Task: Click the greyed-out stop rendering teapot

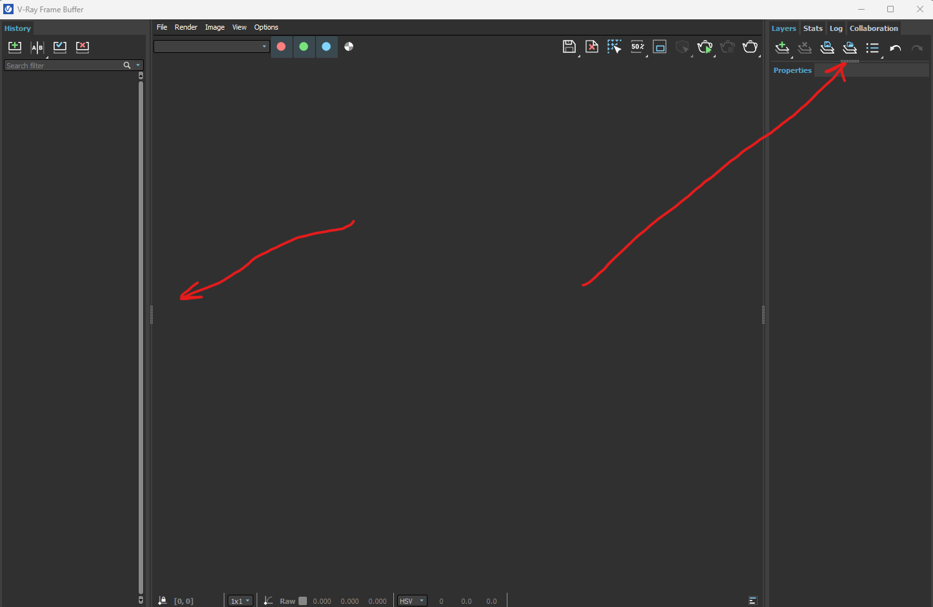Action: (x=727, y=46)
